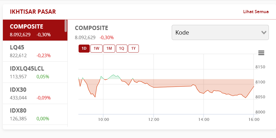
Task: Show the 1Y yearly chart
Action: (x=133, y=49)
